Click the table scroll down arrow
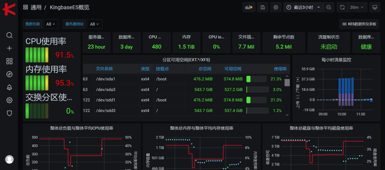This screenshot has height=170, width=385. tap(287, 115)
